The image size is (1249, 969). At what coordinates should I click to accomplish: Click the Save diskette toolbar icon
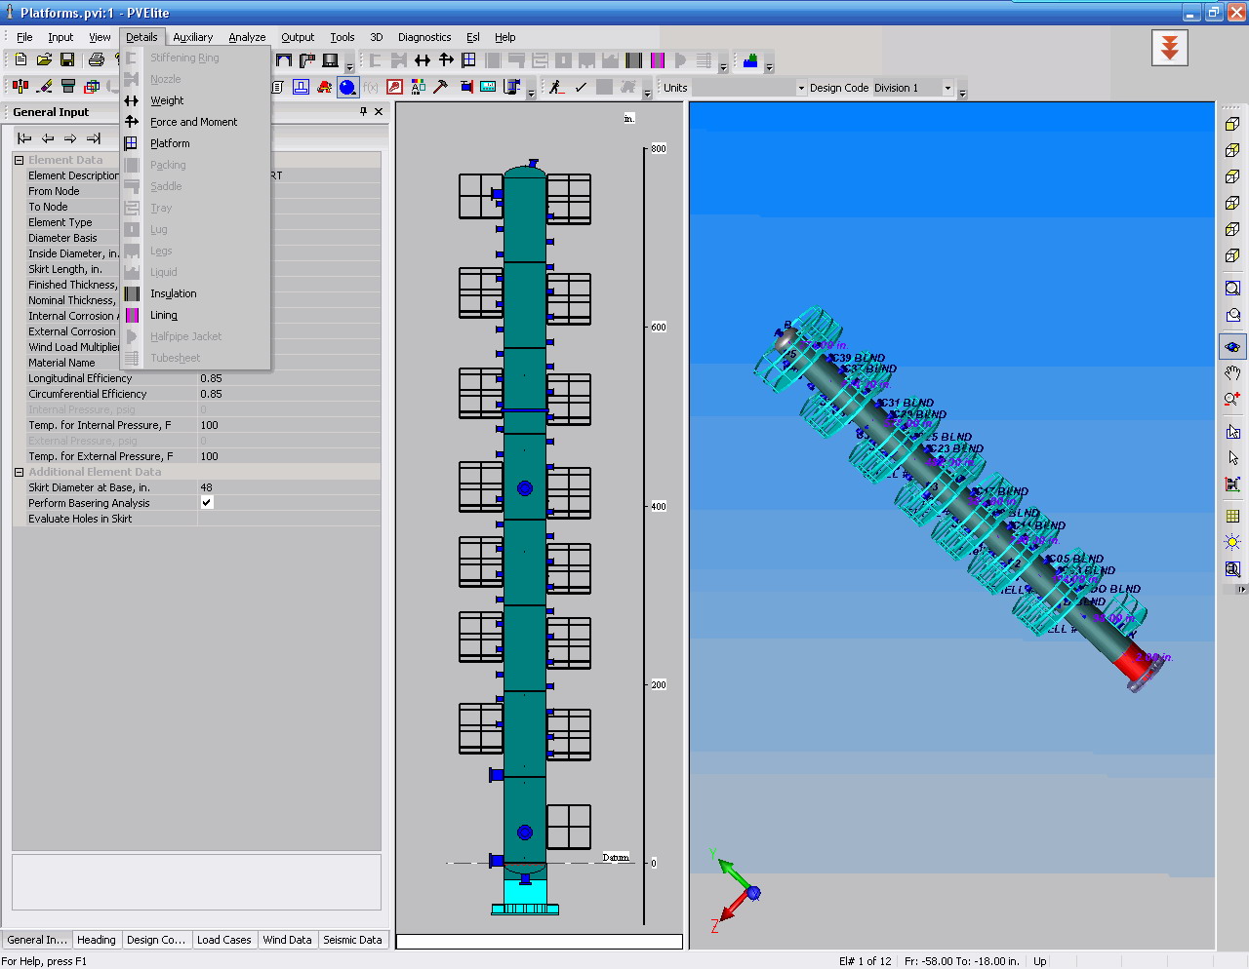point(67,60)
